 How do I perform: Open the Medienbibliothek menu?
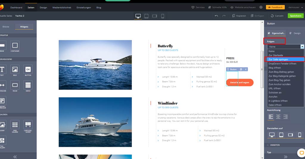pos(62,7)
